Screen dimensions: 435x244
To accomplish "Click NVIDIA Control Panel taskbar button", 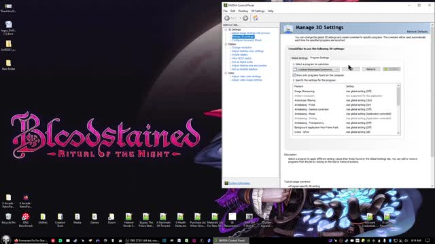I will 231,241.
